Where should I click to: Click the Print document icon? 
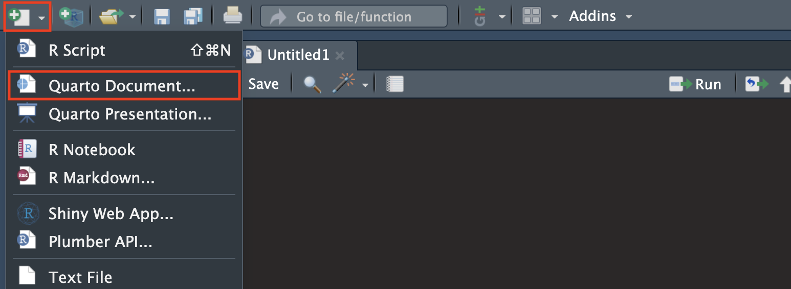point(233,16)
